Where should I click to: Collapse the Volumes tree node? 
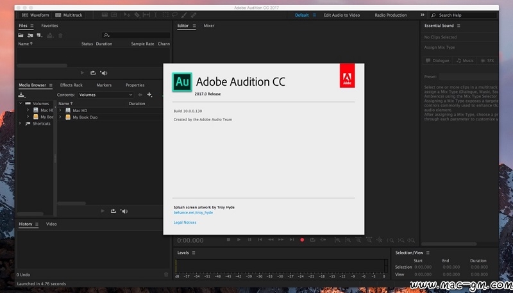tap(21, 103)
